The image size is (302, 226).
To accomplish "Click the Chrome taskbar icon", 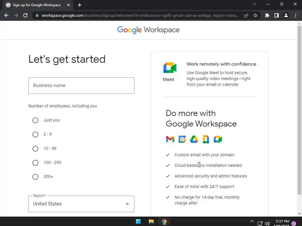I will (164, 221).
